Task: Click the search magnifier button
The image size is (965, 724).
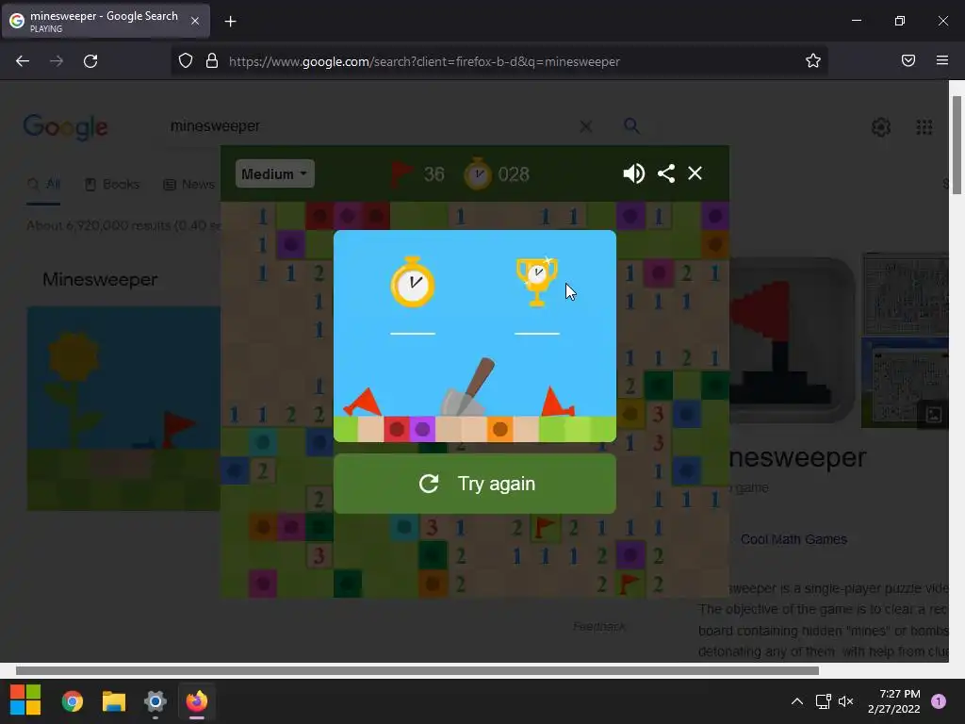Action: [631, 125]
